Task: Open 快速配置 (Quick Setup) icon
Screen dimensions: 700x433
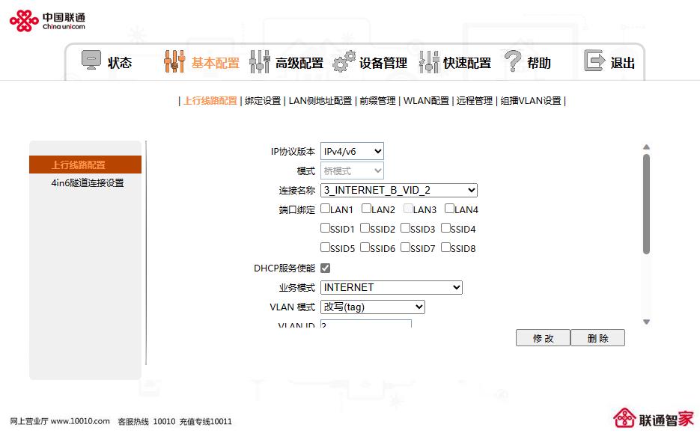Action: (x=429, y=62)
